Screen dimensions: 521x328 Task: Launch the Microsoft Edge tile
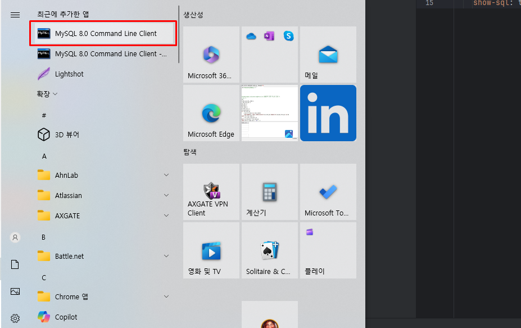(211, 113)
